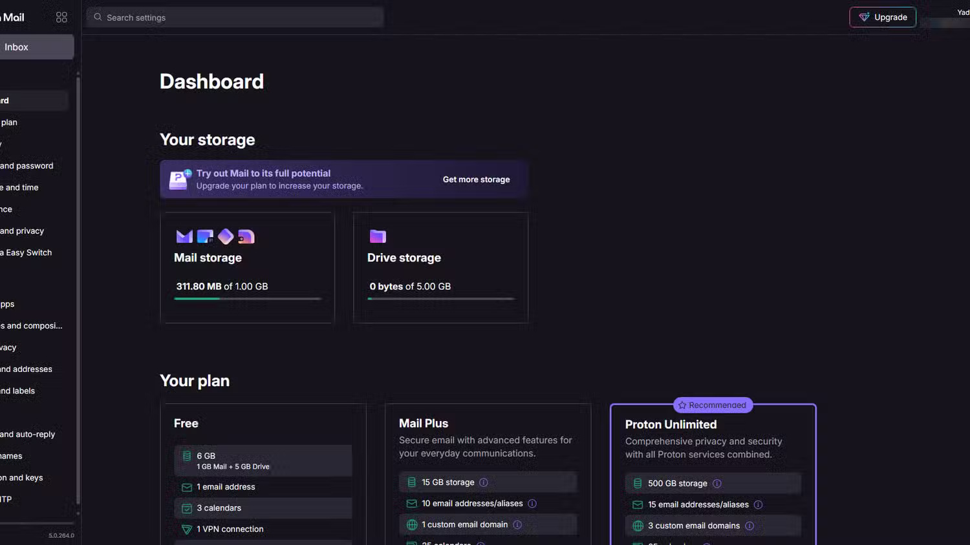Click the Drive storage folder icon
The height and width of the screenshot is (545, 970).
pyautogui.click(x=378, y=236)
